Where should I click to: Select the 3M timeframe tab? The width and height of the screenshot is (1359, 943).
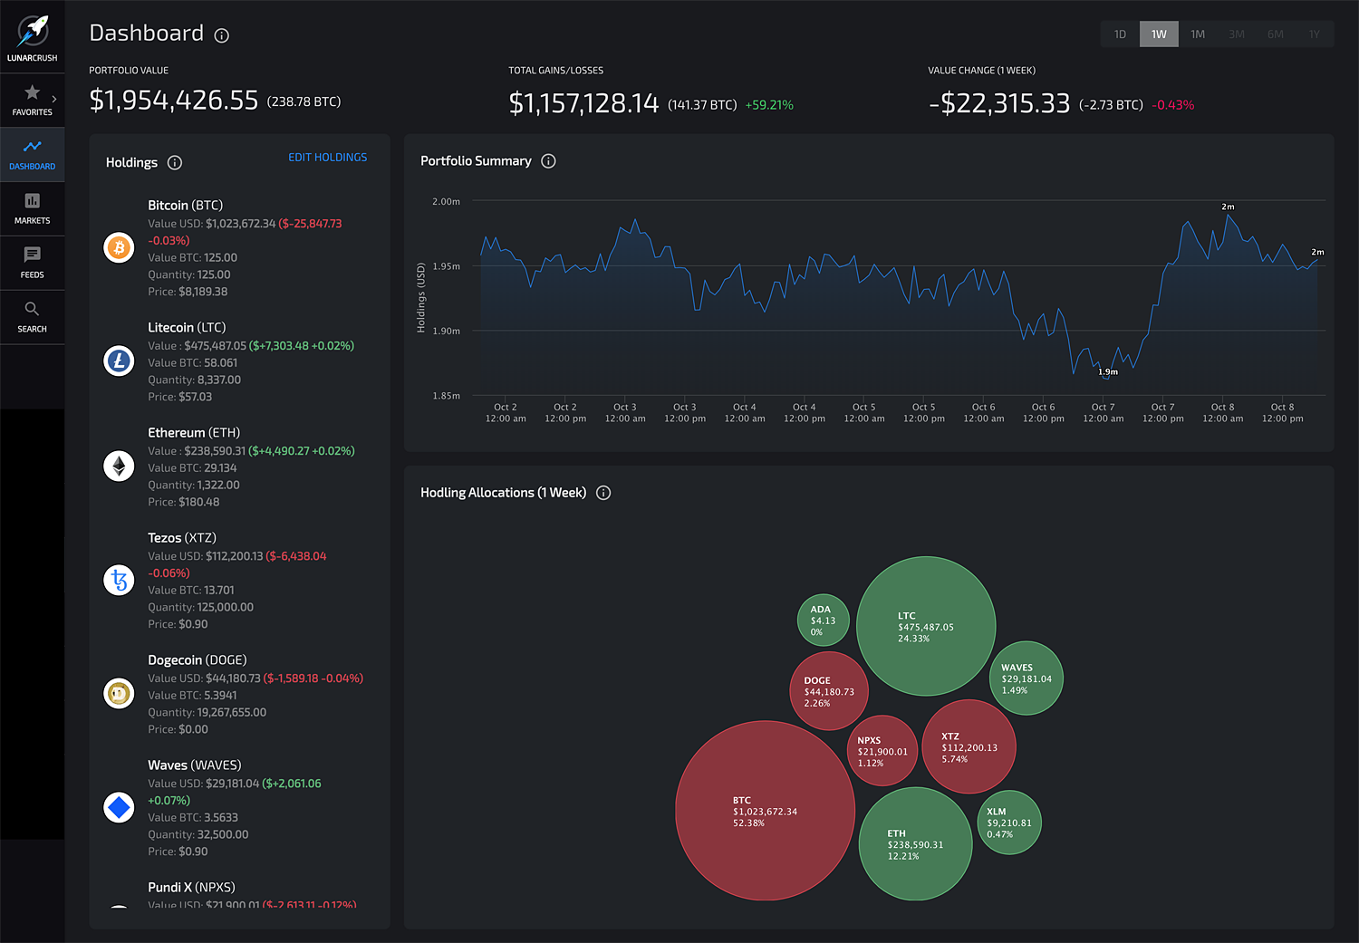pyautogui.click(x=1237, y=34)
